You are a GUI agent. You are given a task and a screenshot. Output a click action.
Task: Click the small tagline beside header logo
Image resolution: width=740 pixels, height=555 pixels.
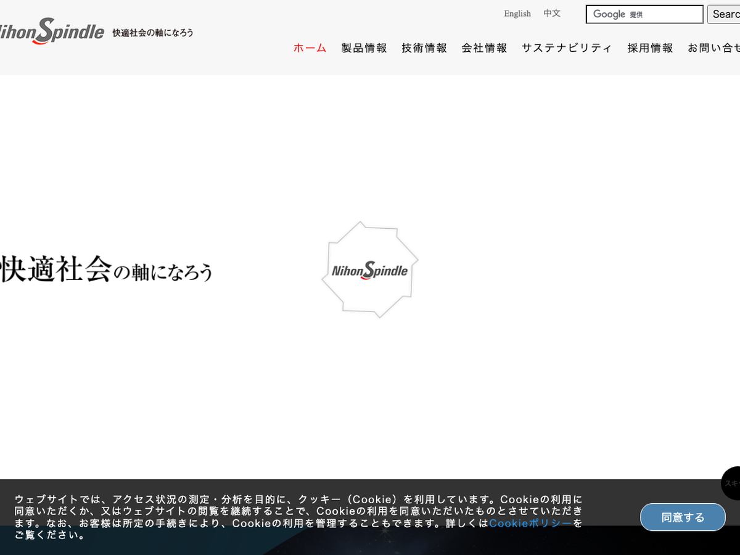pyautogui.click(x=153, y=33)
